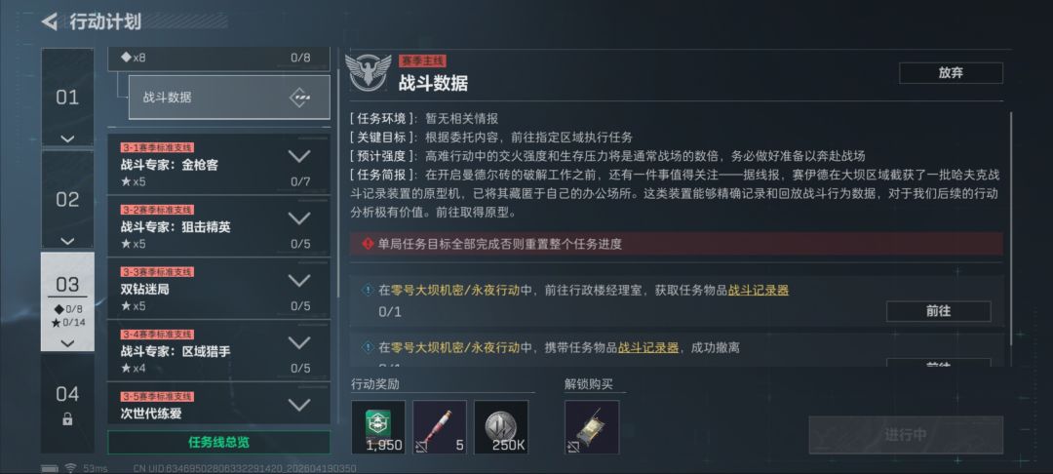Expand 战斗专家：狙击精英 mission chevron
This screenshot has height=474, width=1053.
click(299, 218)
